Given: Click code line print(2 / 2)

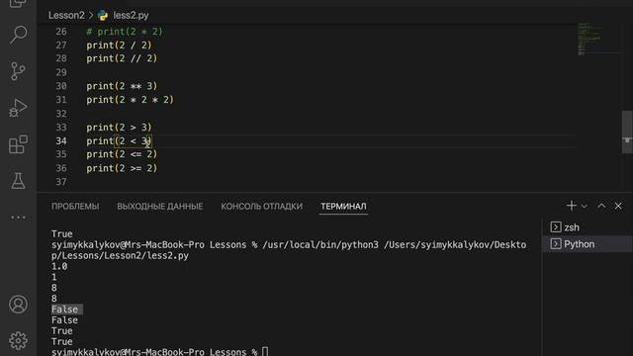Looking at the screenshot, I should coord(119,45).
